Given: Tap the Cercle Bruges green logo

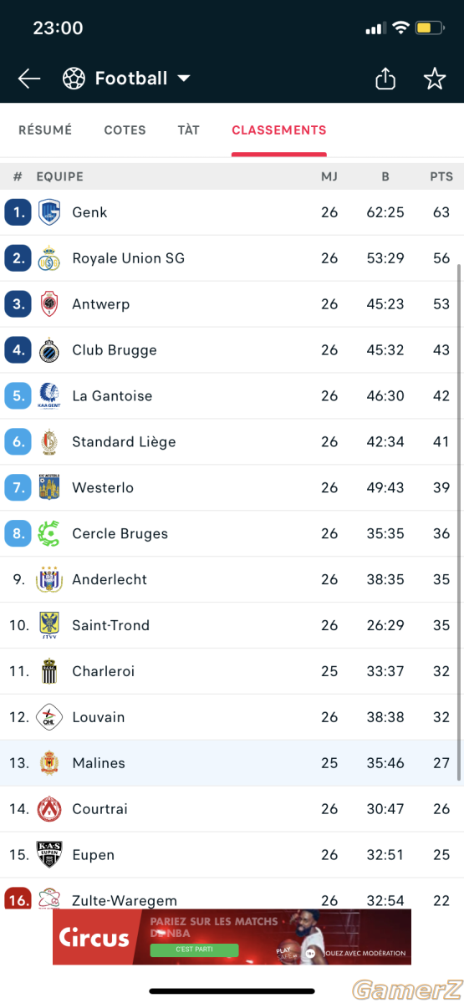Looking at the screenshot, I should pos(49,533).
